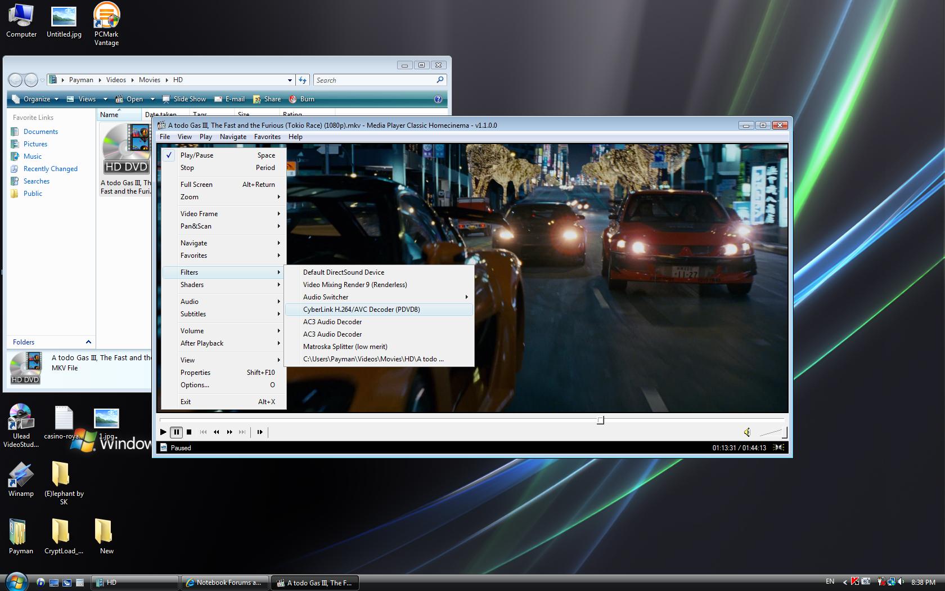Click Organize in the Explorer toolbar

35,99
